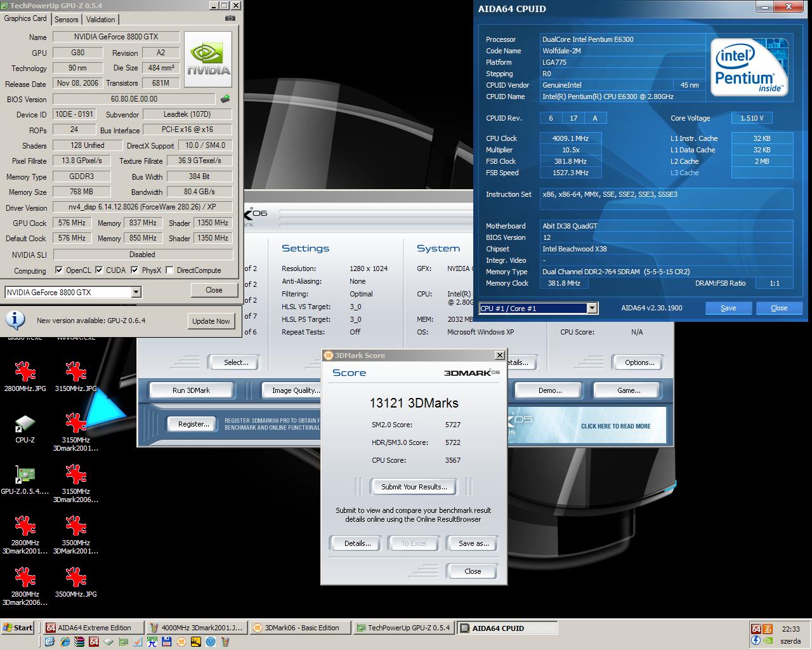Toggle the PhysX checkbox

coord(134,270)
